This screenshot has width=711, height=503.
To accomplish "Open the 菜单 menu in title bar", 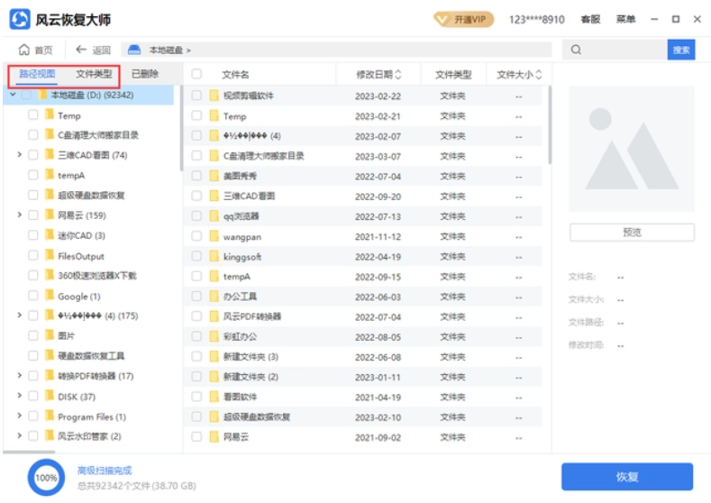I will click(x=625, y=19).
